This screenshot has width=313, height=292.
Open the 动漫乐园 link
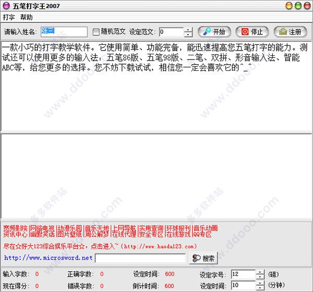pos(70,228)
